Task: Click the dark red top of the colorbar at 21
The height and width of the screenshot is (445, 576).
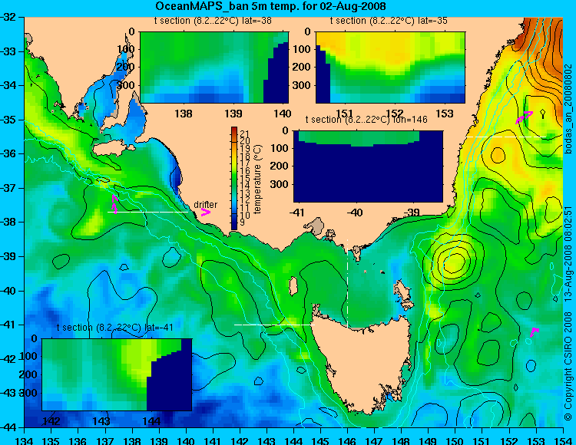Action: [234, 130]
